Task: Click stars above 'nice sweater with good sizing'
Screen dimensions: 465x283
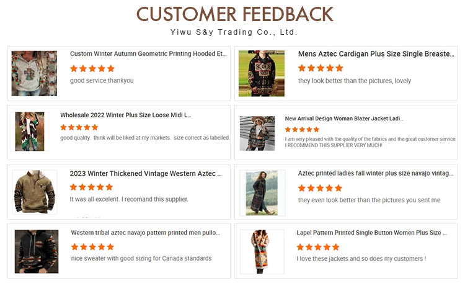Action: tap(92, 247)
